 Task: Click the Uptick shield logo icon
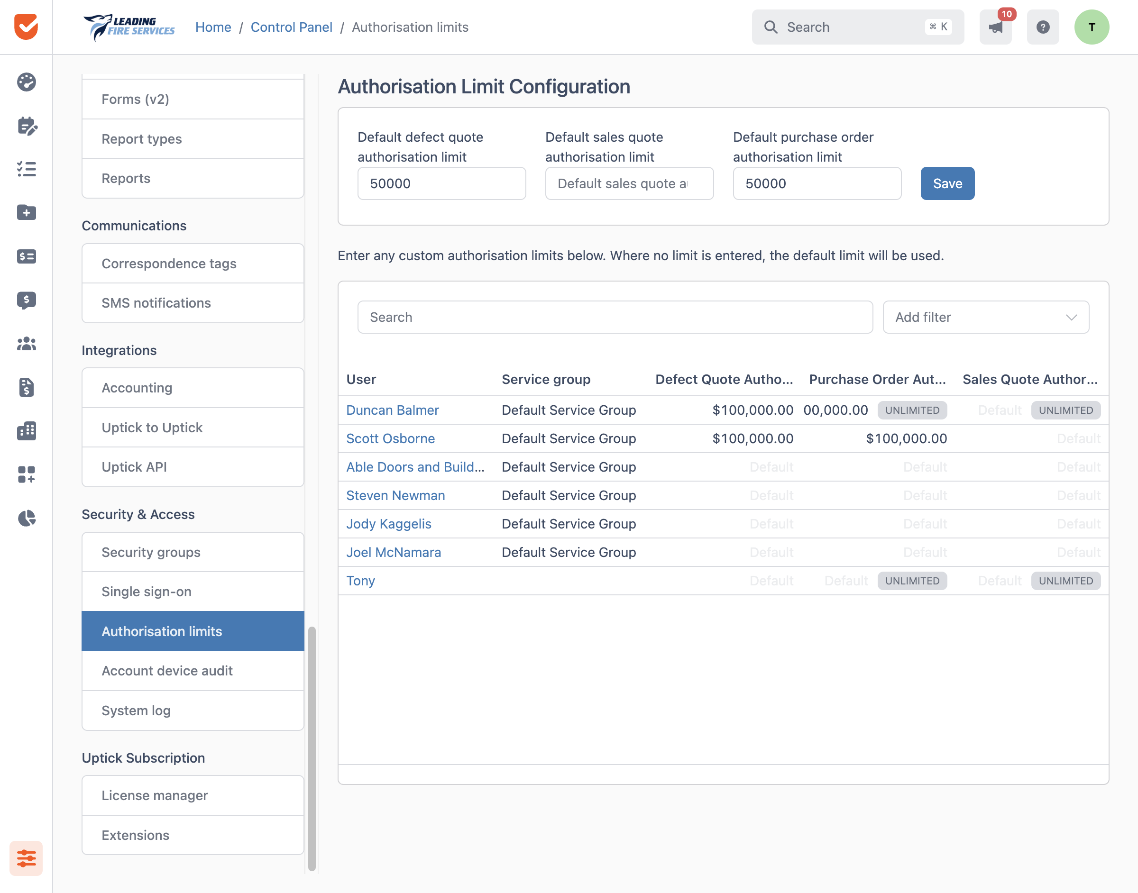(x=26, y=27)
